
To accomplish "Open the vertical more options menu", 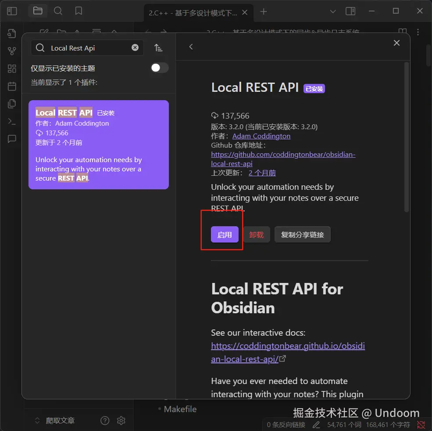I will (418, 32).
